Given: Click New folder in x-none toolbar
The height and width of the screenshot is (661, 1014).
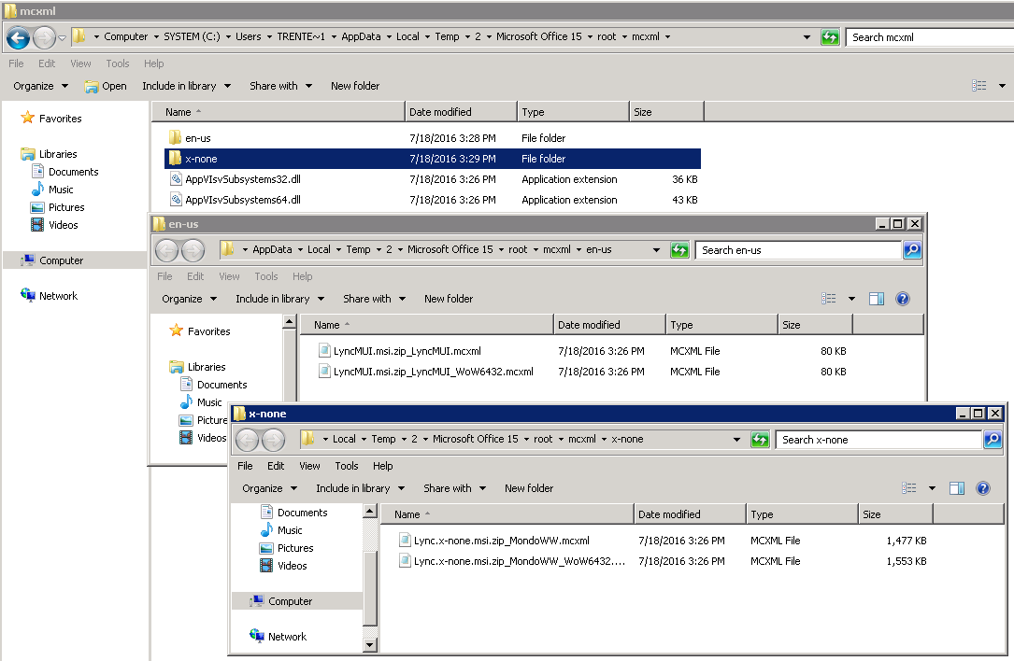Looking at the screenshot, I should click(529, 488).
